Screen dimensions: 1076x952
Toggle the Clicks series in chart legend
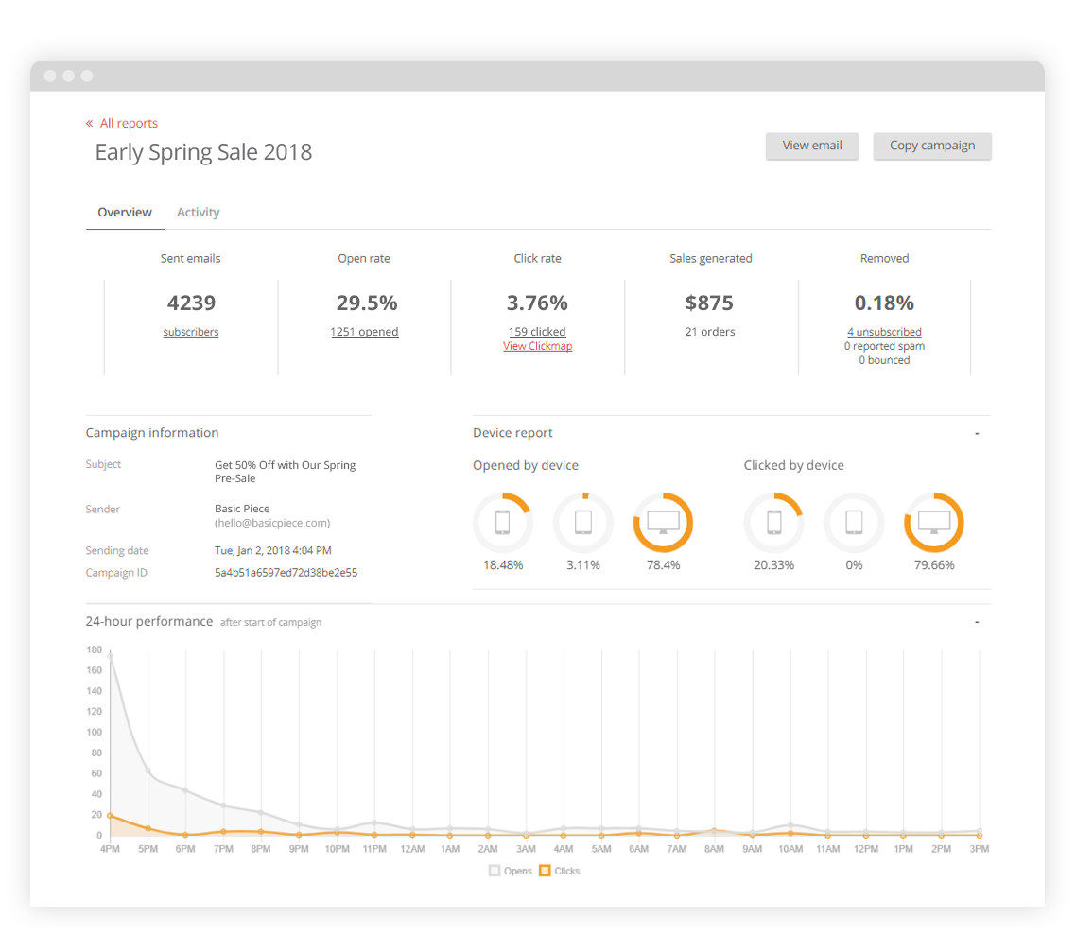point(560,871)
